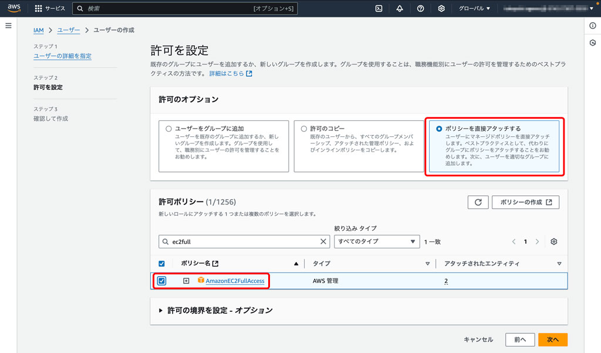Click inside the ec2full policy search field

(235, 241)
